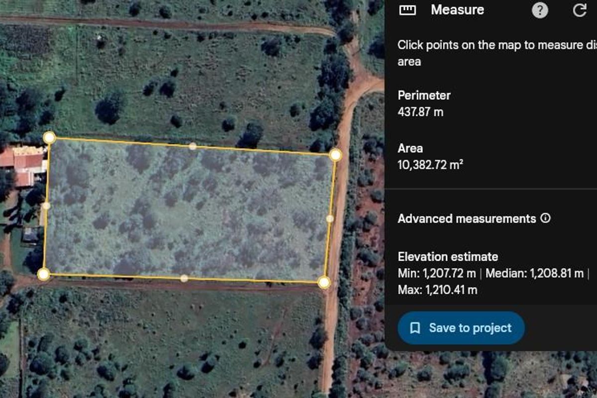Click the info icon next to Advanced measurements
The image size is (597, 398).
(x=545, y=217)
